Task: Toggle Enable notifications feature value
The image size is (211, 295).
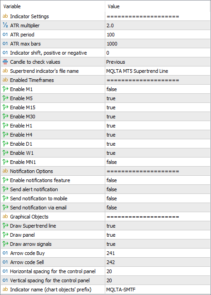Action: [157, 180]
